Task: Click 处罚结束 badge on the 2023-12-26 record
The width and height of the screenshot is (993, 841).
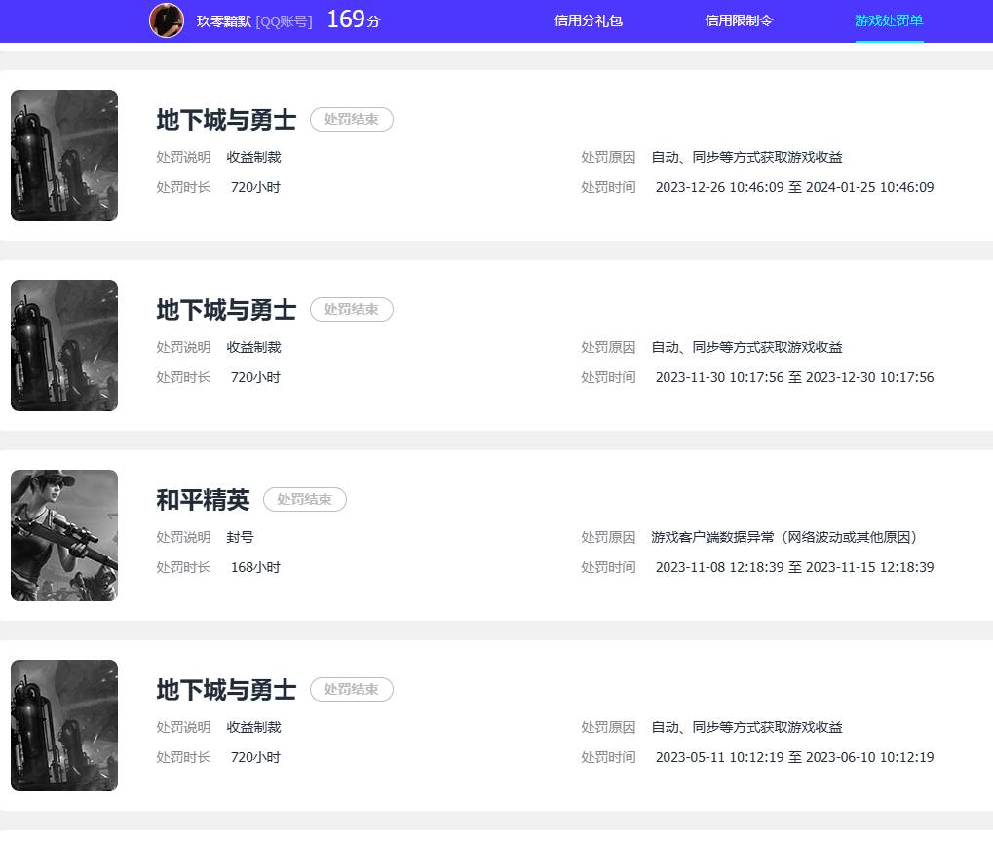Action: [x=352, y=119]
